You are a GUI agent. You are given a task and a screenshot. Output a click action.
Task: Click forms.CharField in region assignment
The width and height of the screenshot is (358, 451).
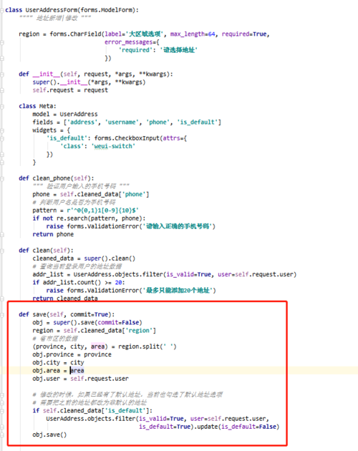pyautogui.click(x=75, y=34)
